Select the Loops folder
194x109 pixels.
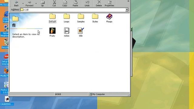[x=67, y=18]
